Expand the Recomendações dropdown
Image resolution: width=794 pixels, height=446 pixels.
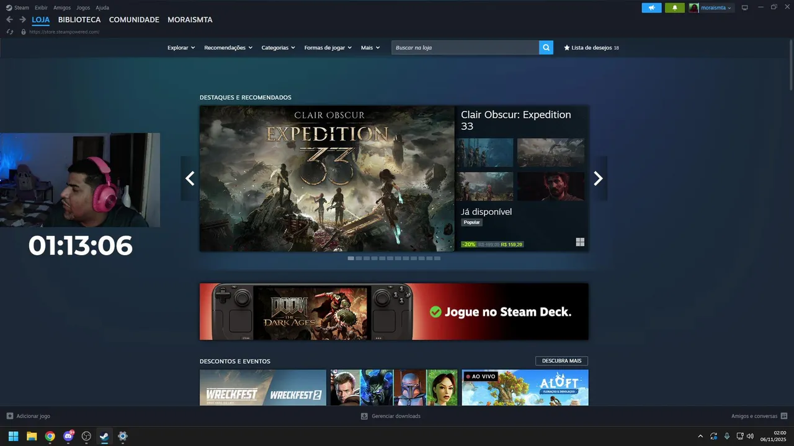[228, 48]
